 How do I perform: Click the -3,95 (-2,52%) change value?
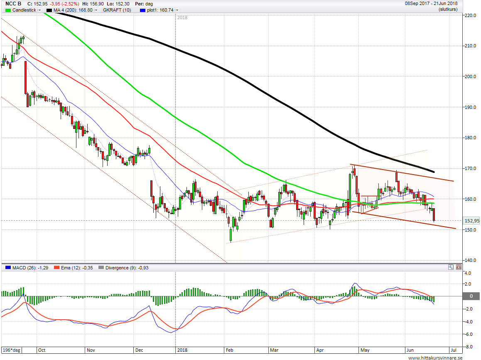pos(64,4)
